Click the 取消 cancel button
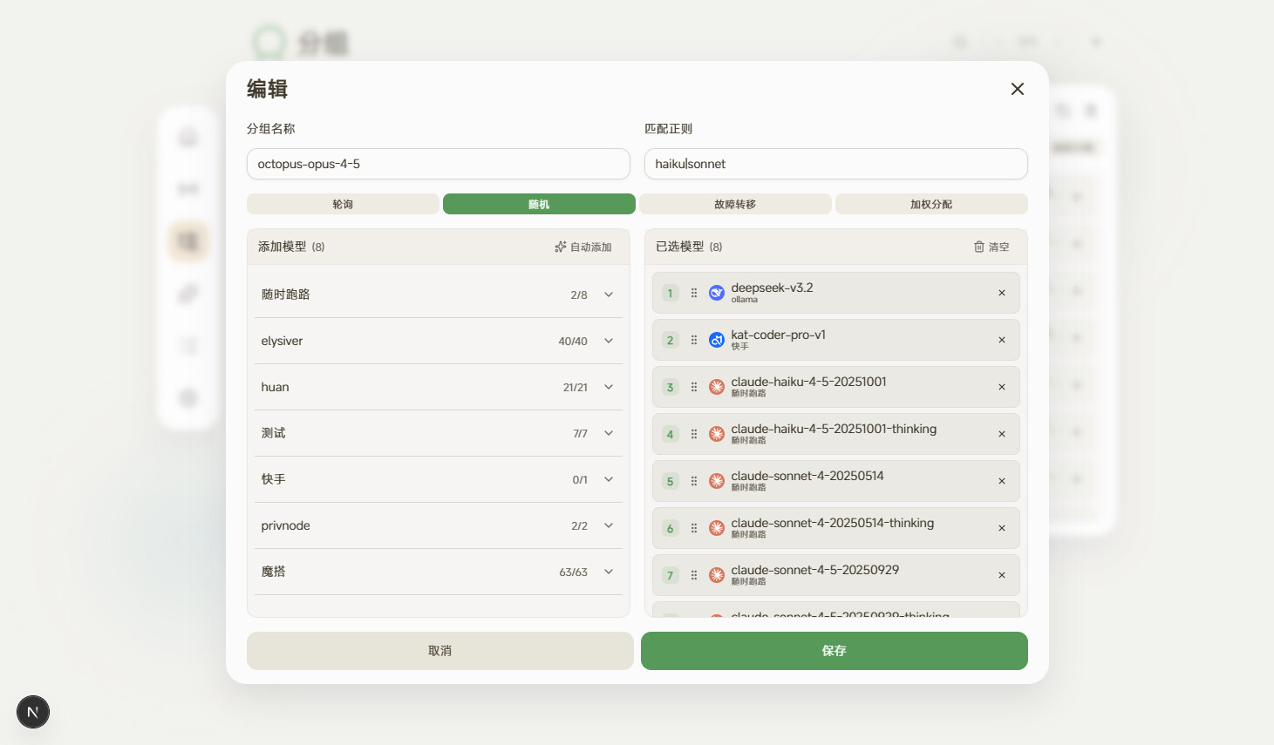Viewport: 1274px width, 745px height. (x=440, y=651)
